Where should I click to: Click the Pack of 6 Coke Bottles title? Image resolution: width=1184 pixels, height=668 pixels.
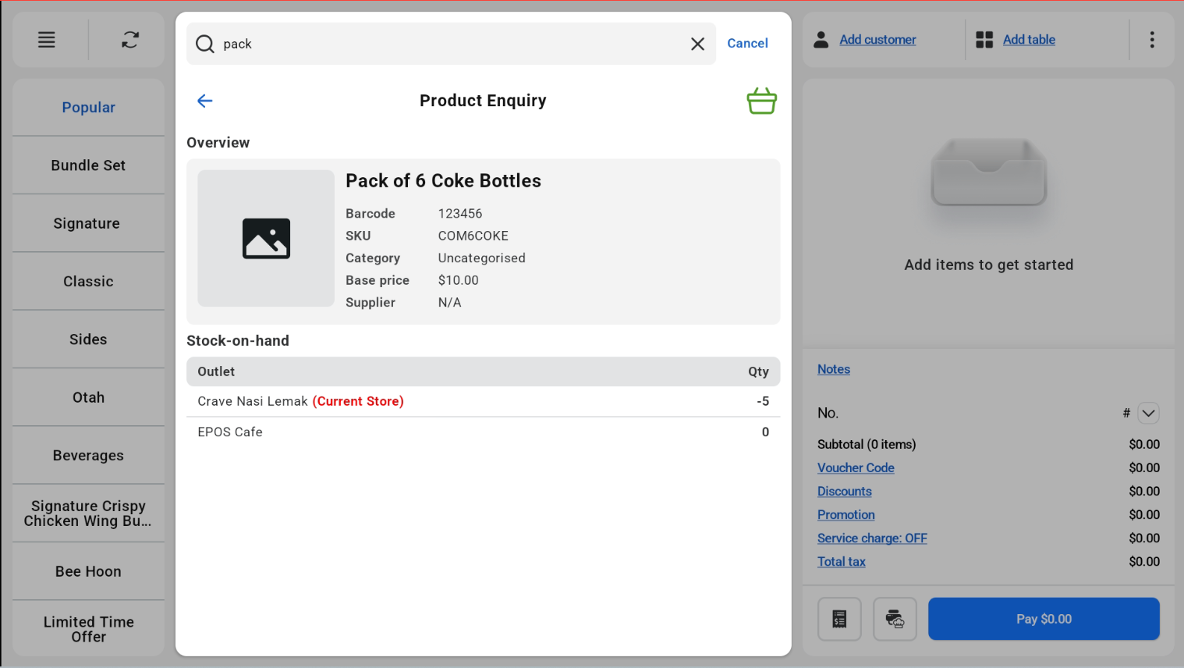[x=443, y=180]
